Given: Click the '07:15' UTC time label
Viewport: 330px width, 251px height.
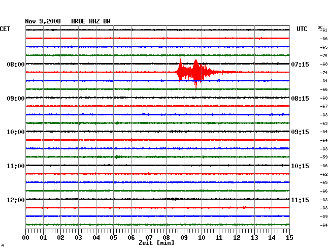Looking at the screenshot, I should click(300, 64).
